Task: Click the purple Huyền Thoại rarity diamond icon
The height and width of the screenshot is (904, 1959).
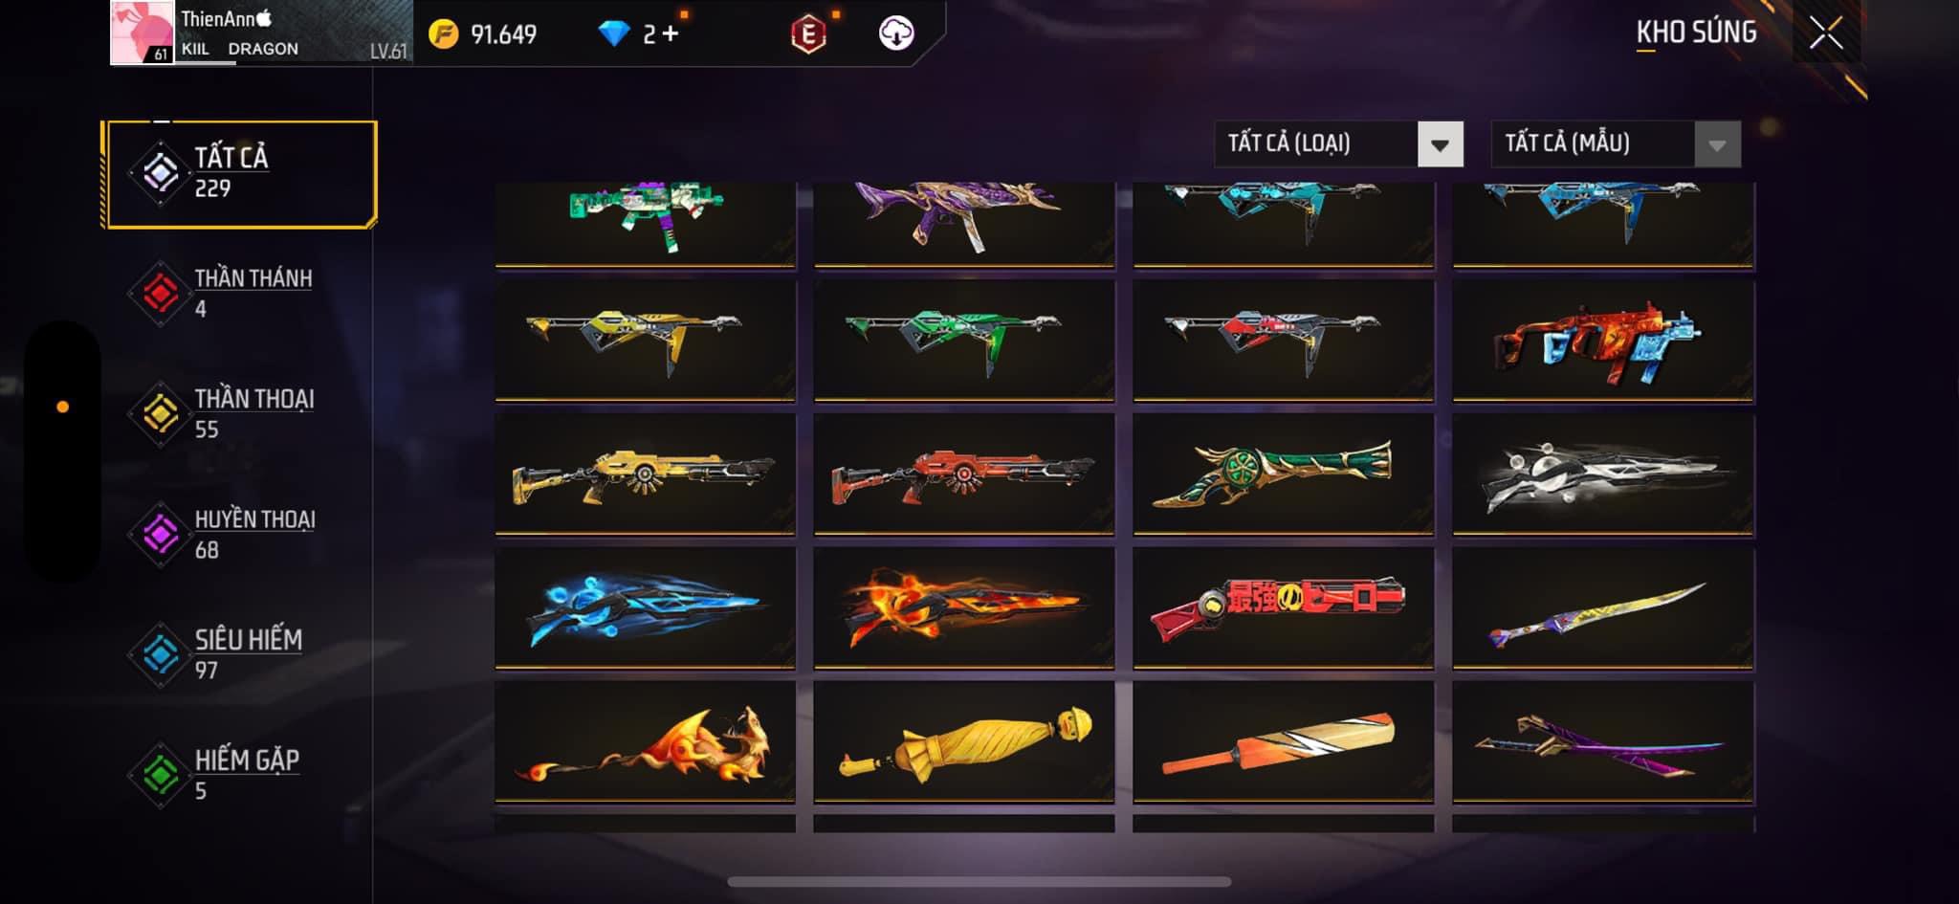Action: point(161,534)
